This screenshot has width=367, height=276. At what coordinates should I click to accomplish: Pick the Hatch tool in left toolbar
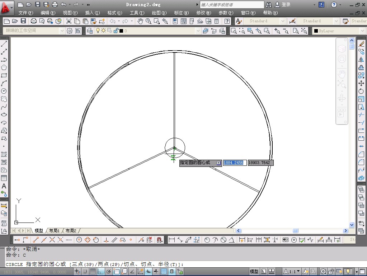(4, 154)
